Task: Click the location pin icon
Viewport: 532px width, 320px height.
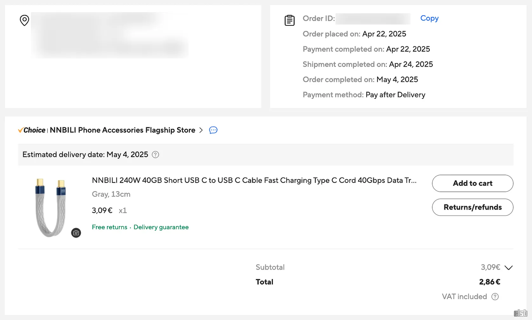Action: pos(24,20)
